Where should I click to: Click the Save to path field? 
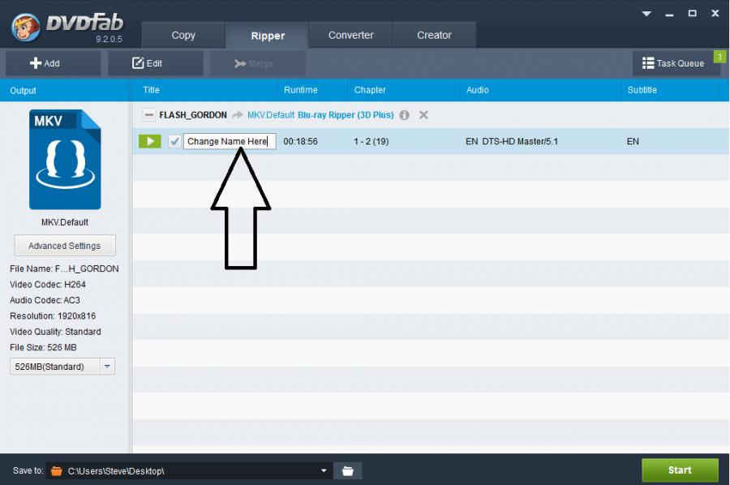point(189,470)
